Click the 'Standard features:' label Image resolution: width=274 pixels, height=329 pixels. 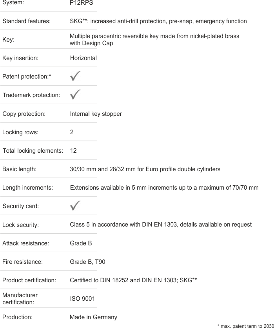tap(27, 21)
